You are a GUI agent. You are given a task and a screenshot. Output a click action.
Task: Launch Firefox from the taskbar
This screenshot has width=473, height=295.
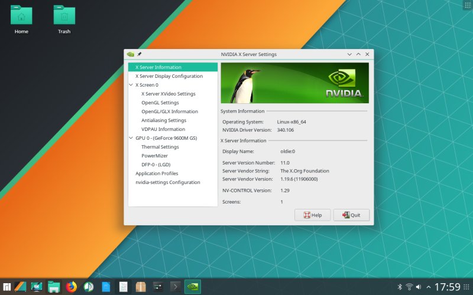coord(71,287)
